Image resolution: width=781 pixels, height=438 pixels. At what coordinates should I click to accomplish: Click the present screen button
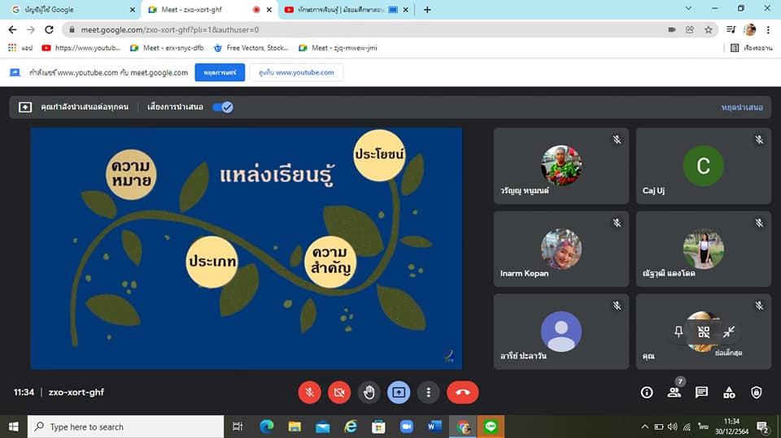399,392
